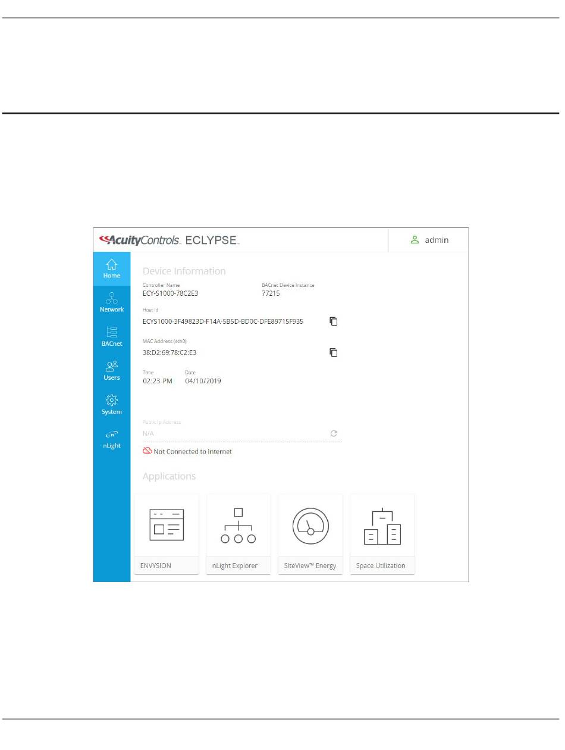
Task: Launch the Space Utilization application tile
Action: pyautogui.click(x=382, y=534)
